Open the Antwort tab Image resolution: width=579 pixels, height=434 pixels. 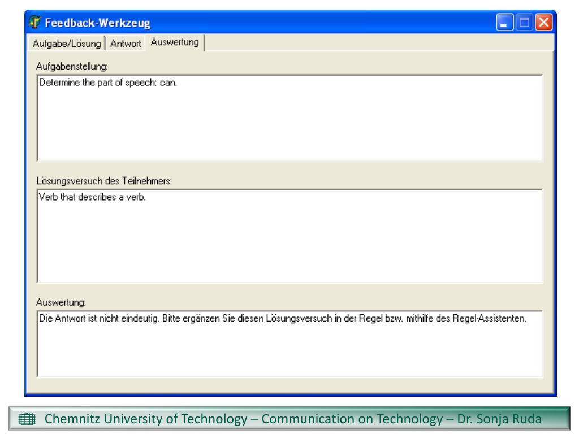click(x=126, y=44)
